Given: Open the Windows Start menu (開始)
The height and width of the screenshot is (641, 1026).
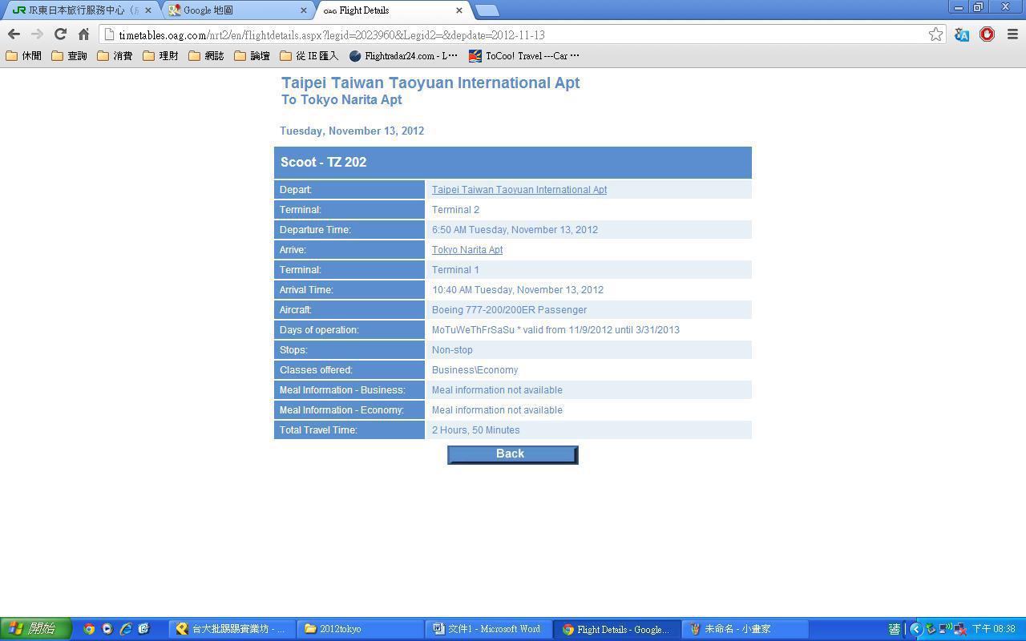Looking at the screenshot, I should coord(36,629).
